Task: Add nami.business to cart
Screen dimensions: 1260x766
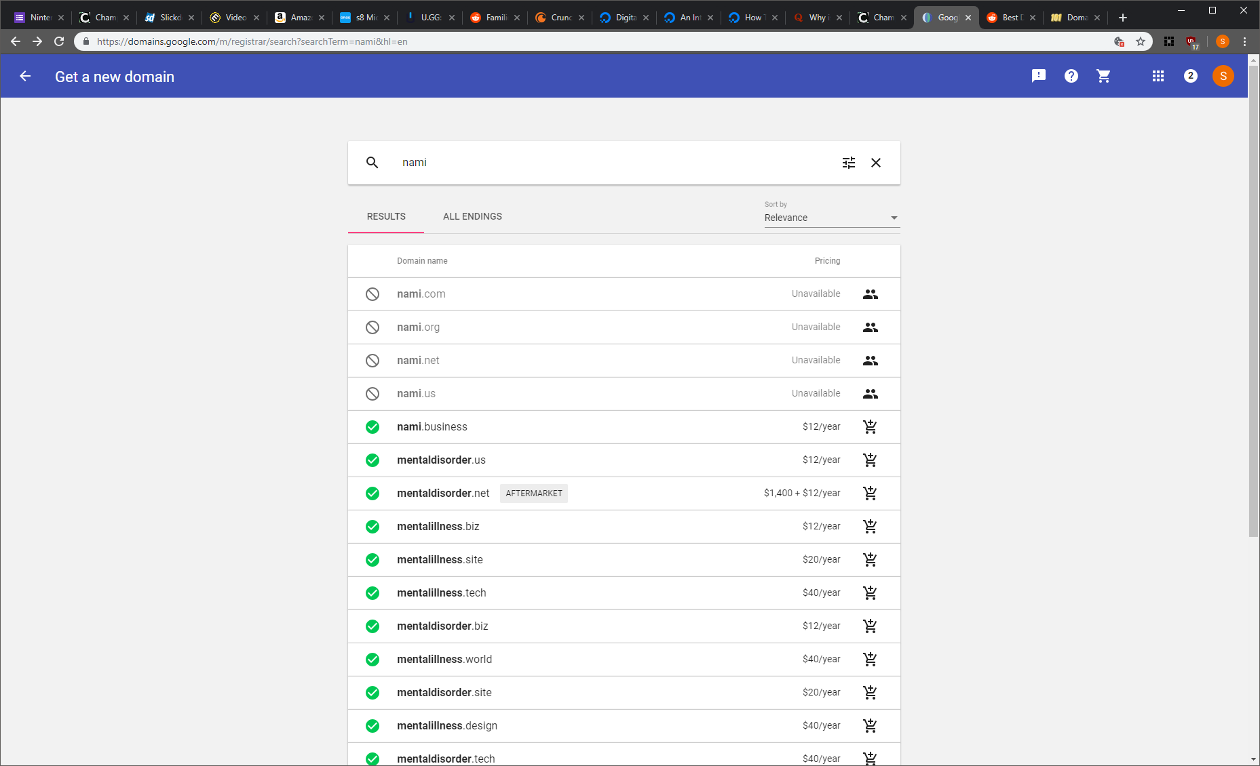Action: pyautogui.click(x=870, y=427)
